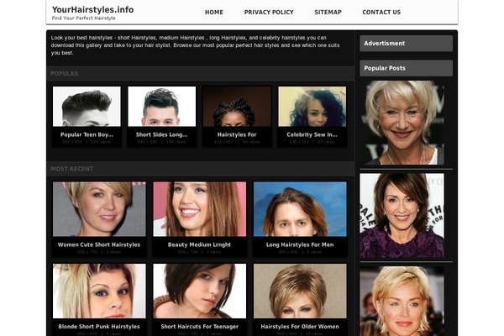
Task: Click the 'Short Sides Long...' title link
Action: pos(161,134)
